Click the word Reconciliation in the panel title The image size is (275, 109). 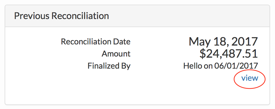click(x=80, y=16)
